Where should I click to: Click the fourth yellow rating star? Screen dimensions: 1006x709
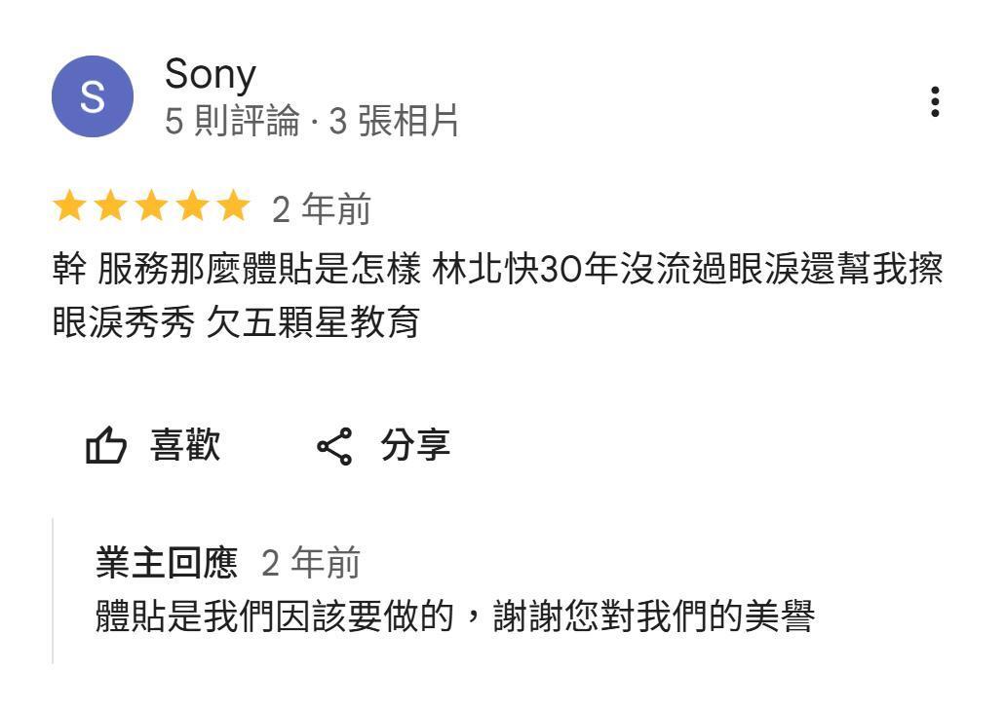click(x=192, y=207)
